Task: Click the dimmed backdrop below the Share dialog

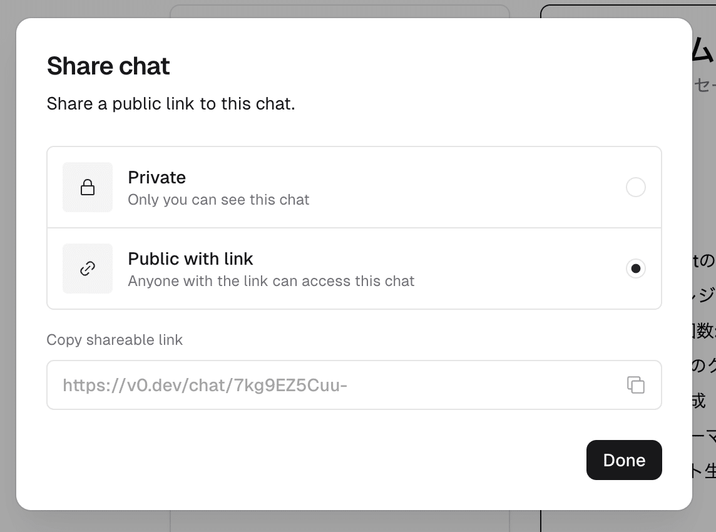Action: (x=350, y=522)
